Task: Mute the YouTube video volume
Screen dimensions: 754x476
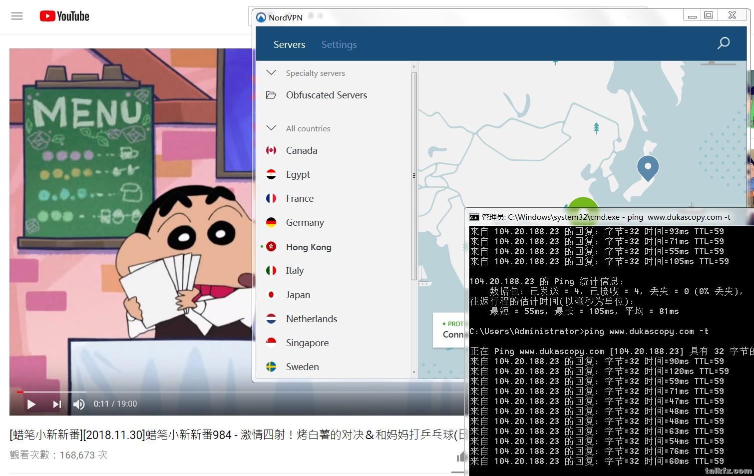Action: tap(79, 404)
